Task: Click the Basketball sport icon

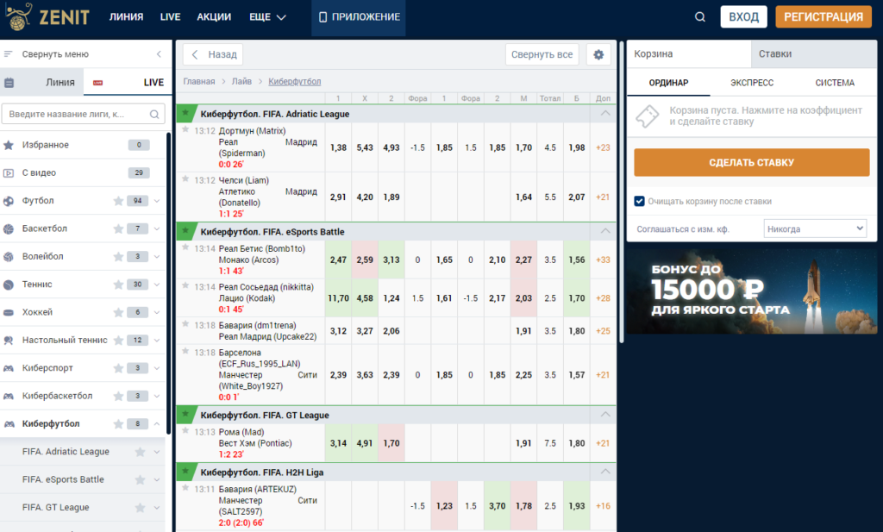Action: (9, 228)
